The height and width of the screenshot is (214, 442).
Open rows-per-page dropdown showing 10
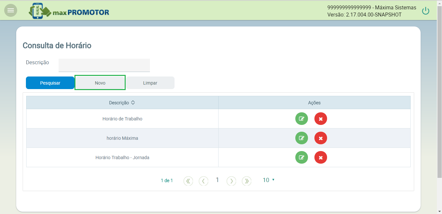(269, 180)
